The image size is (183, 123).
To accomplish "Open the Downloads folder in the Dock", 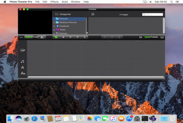I will pyautogui.click(x=164, y=119).
